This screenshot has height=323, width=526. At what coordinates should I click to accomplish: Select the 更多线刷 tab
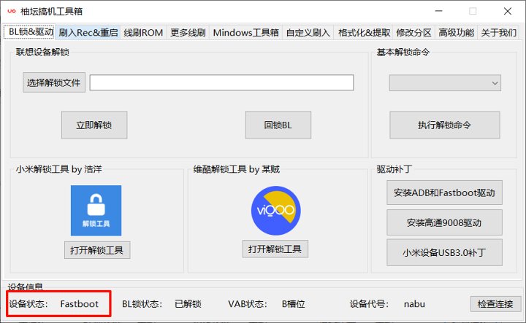pyautogui.click(x=188, y=33)
